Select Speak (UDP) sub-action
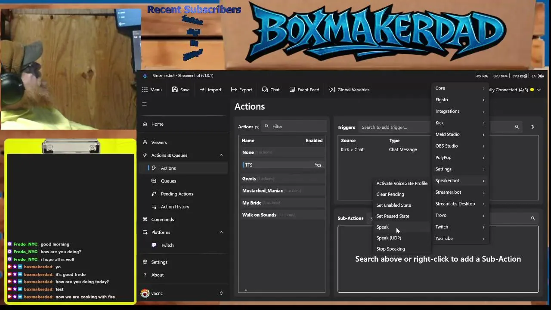The height and width of the screenshot is (310, 551). (x=402, y=238)
